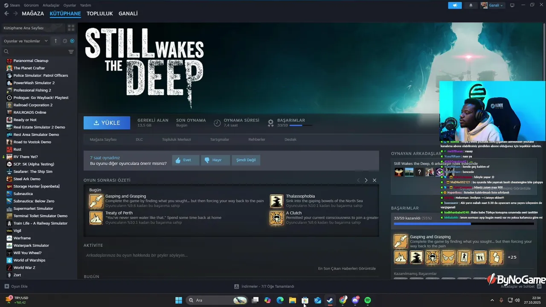
Task: Select Ready or Not in library
Action: click(x=25, y=120)
